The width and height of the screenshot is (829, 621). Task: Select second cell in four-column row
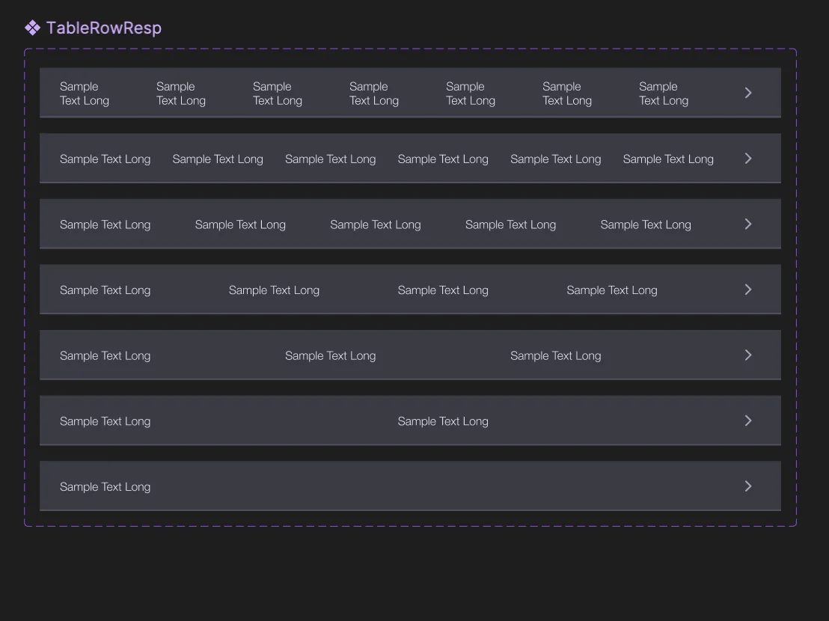(x=274, y=290)
